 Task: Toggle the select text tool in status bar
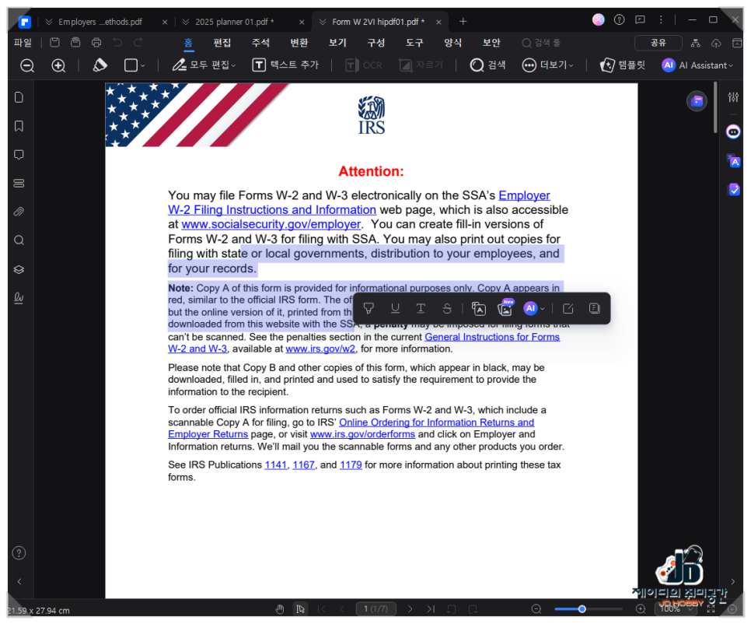click(x=300, y=609)
